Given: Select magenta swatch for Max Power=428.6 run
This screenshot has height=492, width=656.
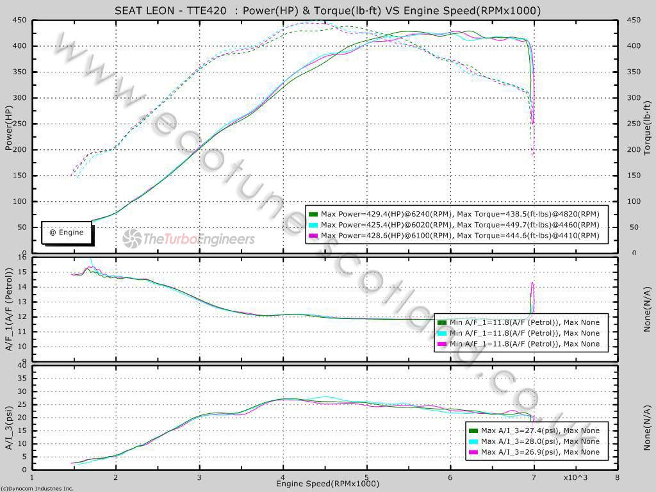Looking at the screenshot, I should tap(313, 236).
